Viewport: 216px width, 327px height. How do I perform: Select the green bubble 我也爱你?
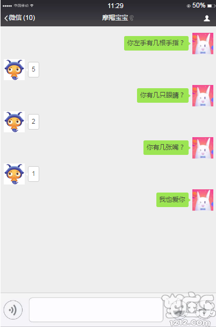pos(173,200)
